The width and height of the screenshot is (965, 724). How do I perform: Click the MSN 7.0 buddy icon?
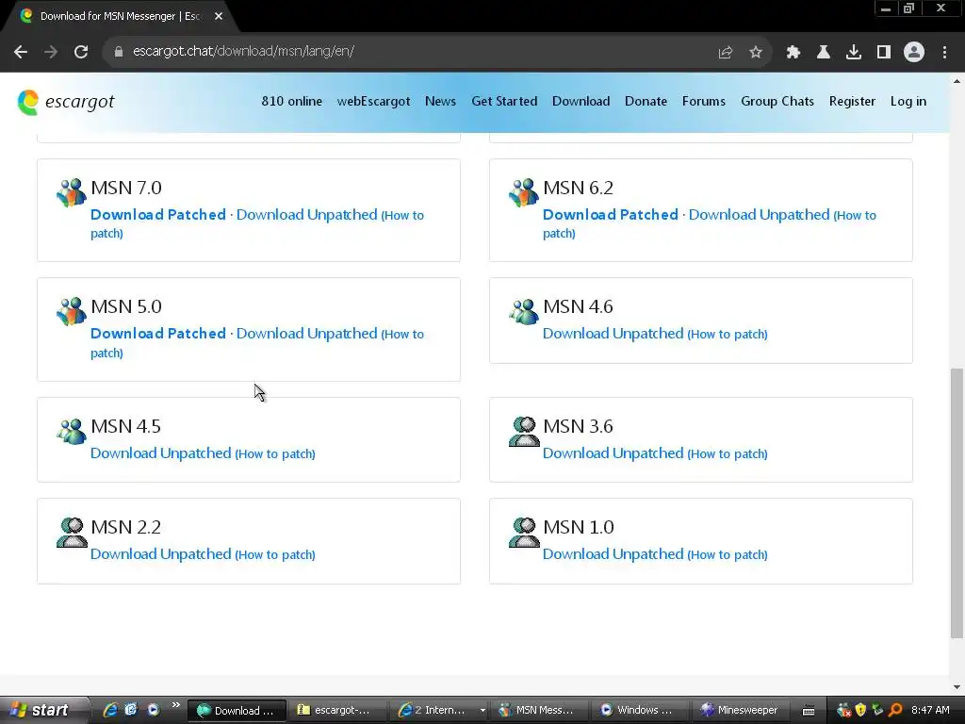coord(72,192)
